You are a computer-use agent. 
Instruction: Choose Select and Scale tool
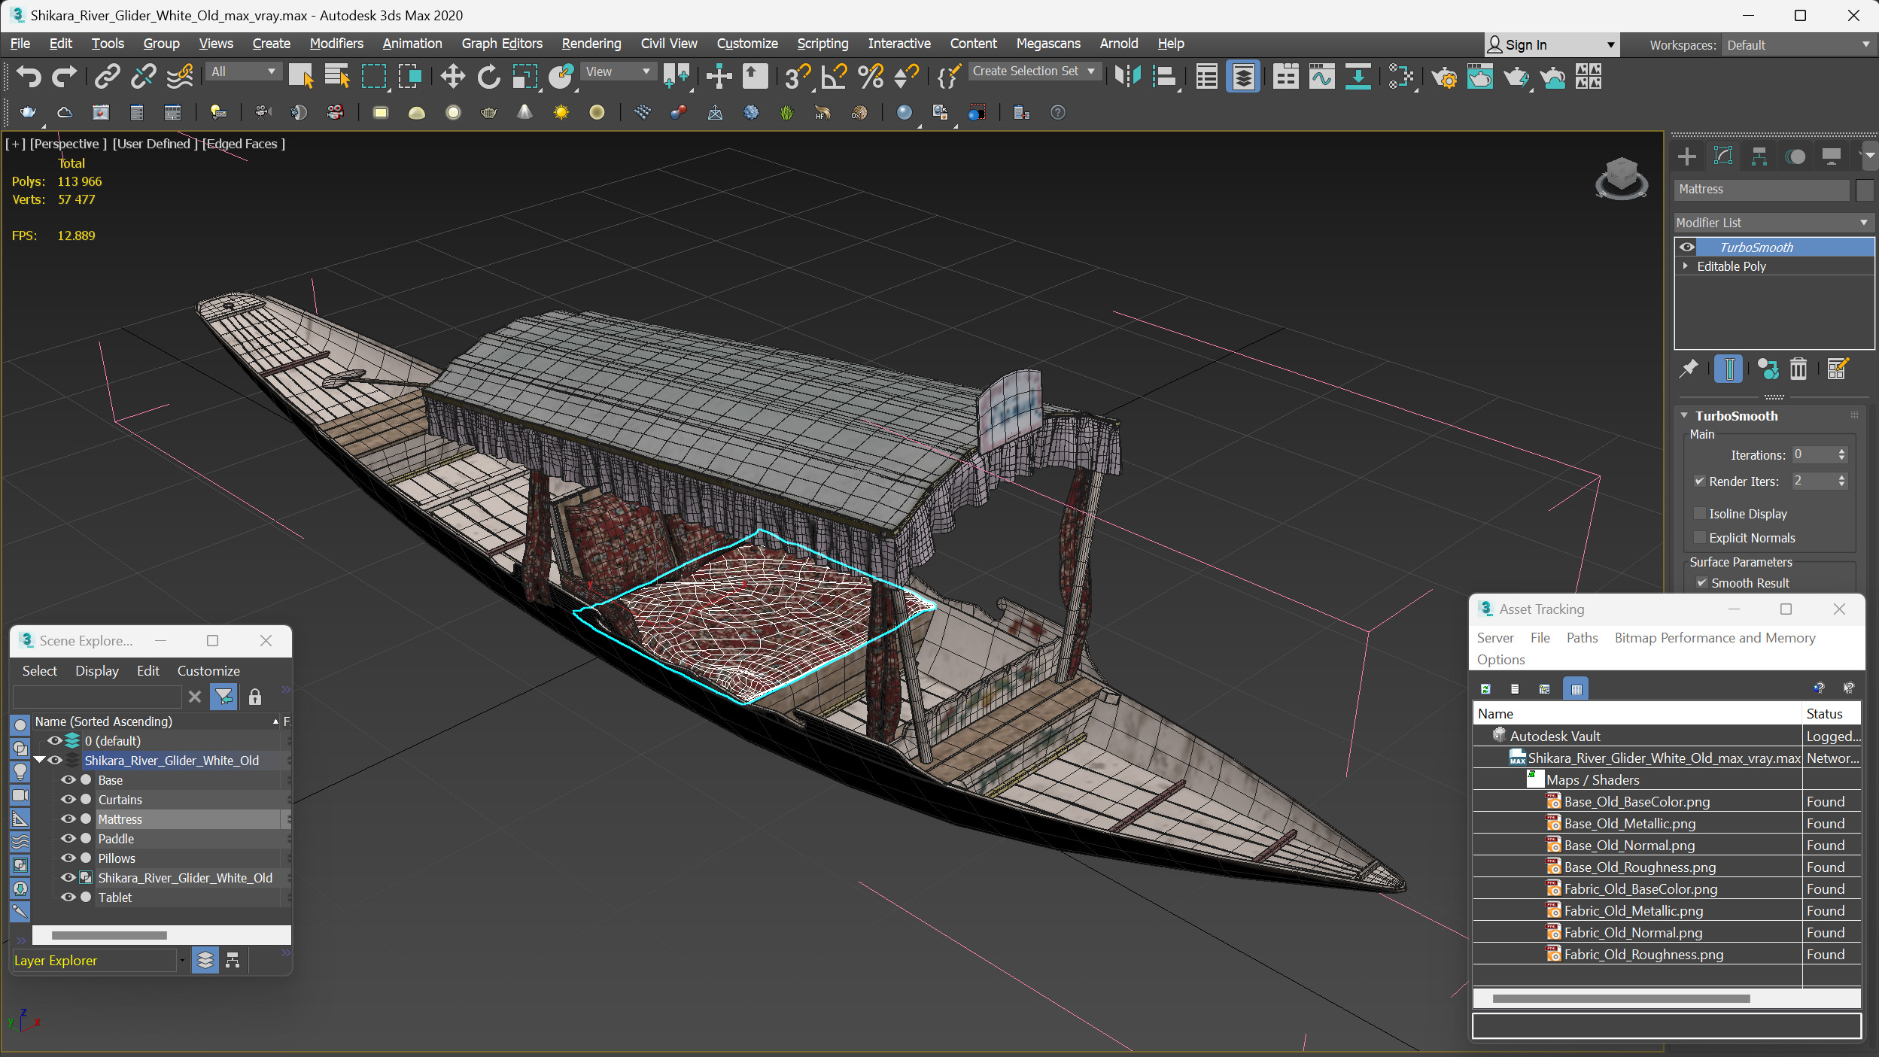tap(524, 76)
